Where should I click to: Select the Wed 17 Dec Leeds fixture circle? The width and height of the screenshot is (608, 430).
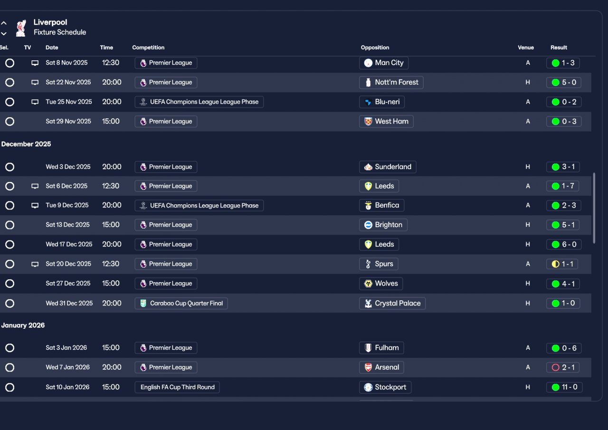[x=9, y=244]
